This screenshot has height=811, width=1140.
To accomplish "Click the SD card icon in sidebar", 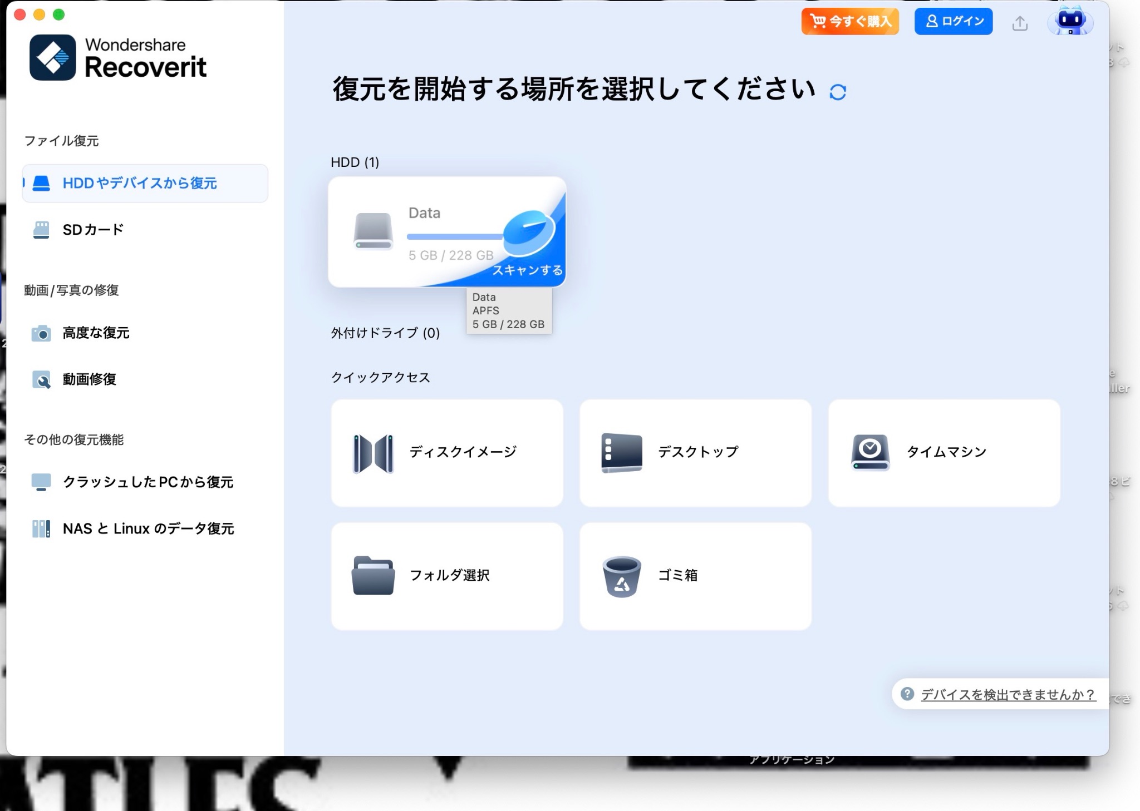I will (41, 230).
